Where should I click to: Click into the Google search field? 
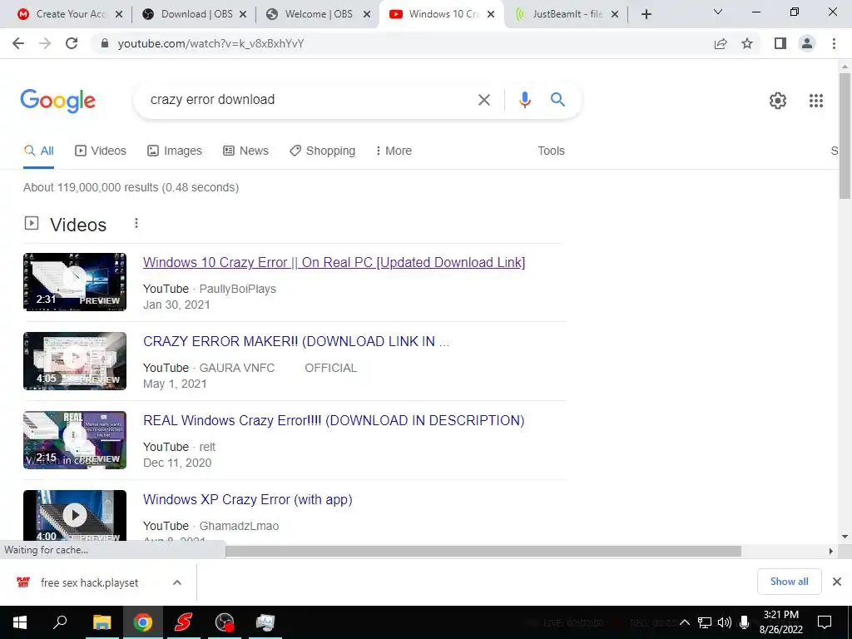tap(310, 100)
